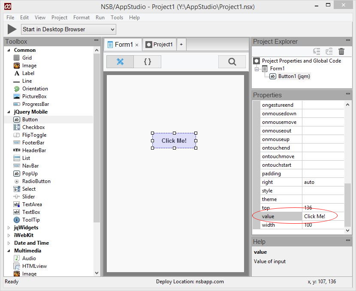Edit the right property value auto

[323, 182]
